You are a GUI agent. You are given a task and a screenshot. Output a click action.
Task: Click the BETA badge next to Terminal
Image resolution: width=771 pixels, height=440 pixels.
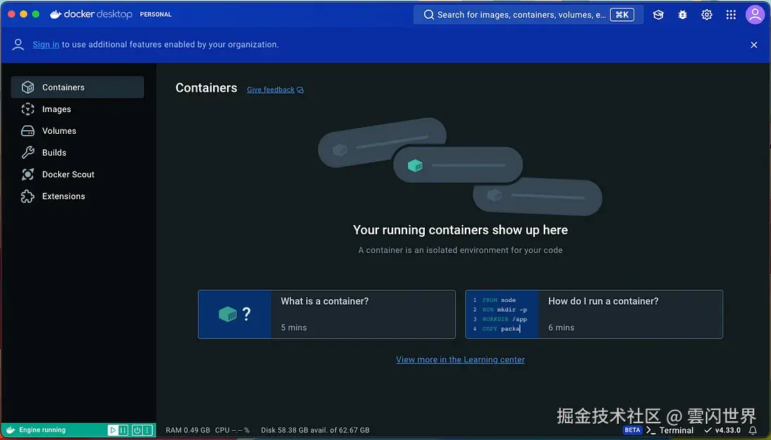click(632, 430)
